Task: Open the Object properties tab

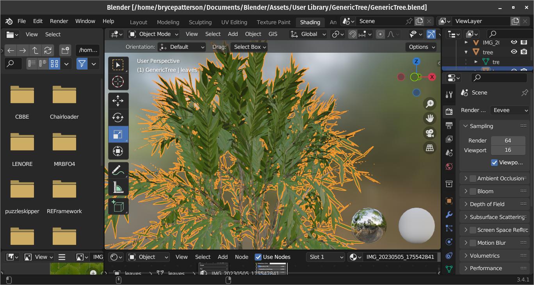Action: click(449, 201)
